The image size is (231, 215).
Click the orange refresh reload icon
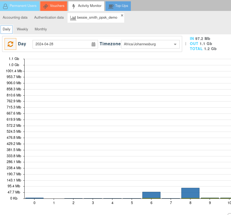[10, 44]
